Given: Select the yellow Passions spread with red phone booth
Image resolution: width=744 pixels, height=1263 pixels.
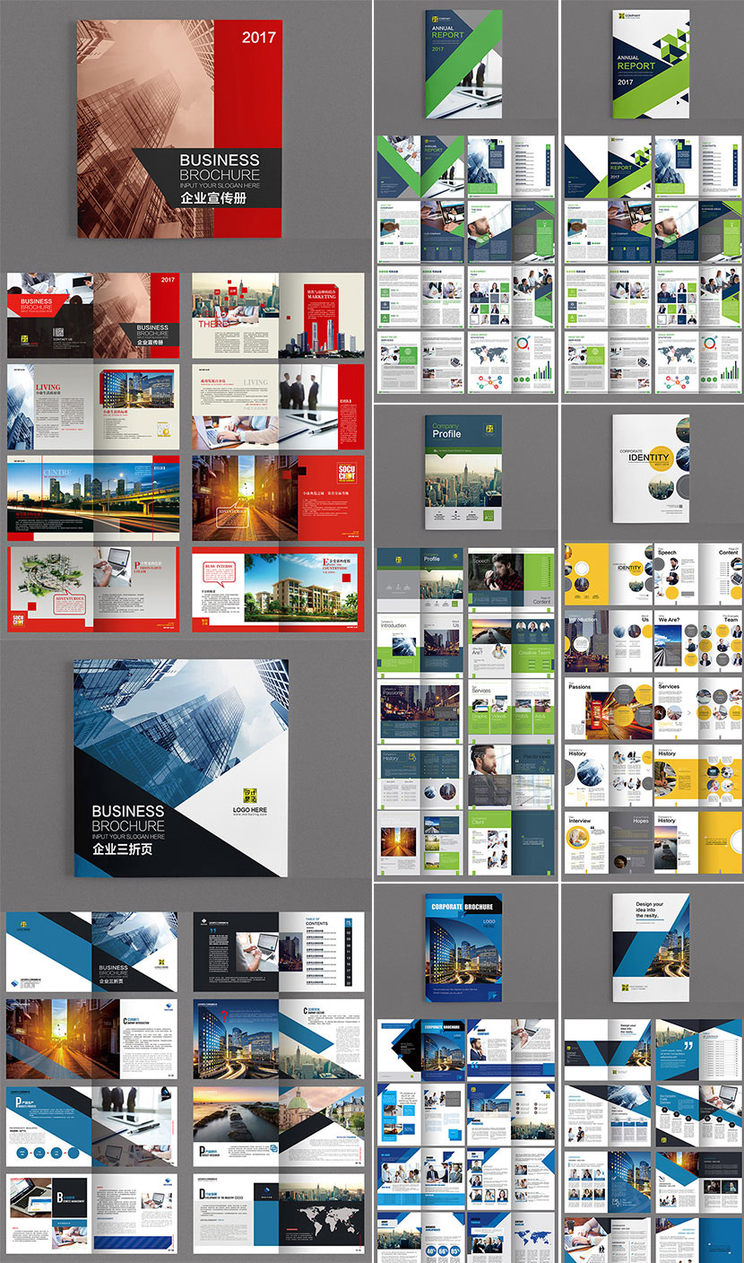Looking at the screenshot, I should (608, 710).
